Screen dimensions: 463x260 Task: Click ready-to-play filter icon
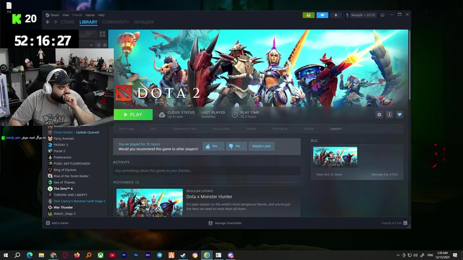point(105,45)
